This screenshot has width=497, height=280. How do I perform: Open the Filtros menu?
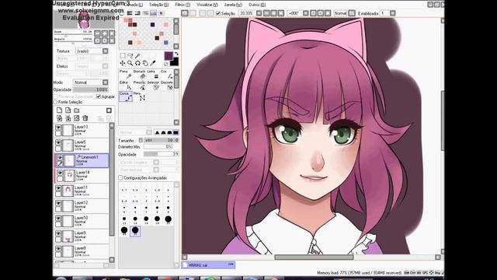tap(183, 5)
